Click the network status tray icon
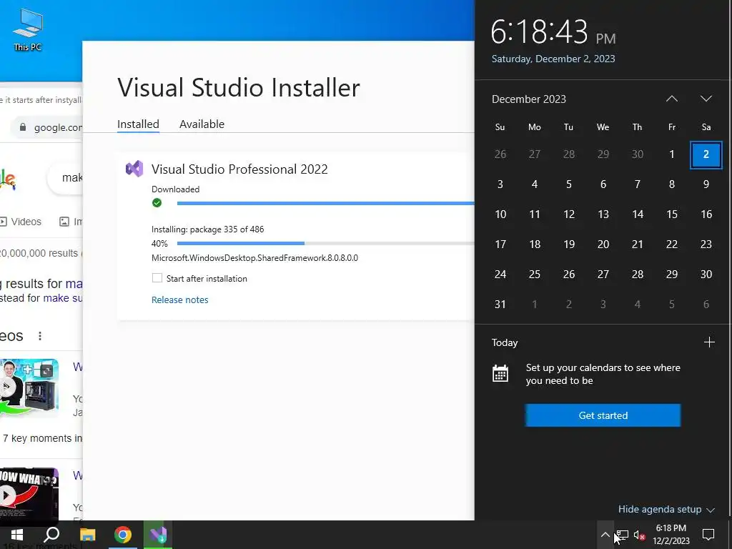 point(623,535)
